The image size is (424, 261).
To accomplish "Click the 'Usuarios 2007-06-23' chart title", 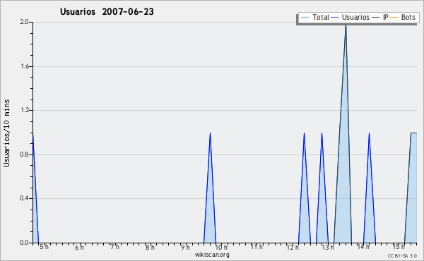I will point(107,11).
